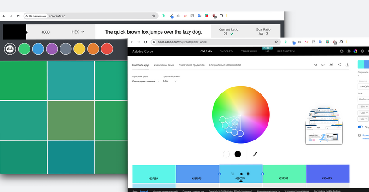Open the ТЕНДЕНЦИИ menu item

[249, 51]
